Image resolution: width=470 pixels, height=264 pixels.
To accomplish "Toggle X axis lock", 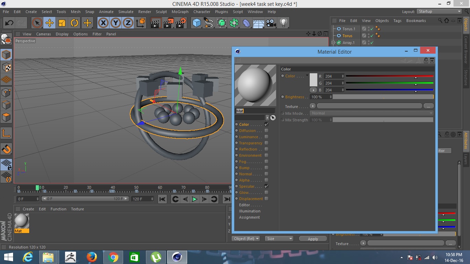I will (103, 23).
